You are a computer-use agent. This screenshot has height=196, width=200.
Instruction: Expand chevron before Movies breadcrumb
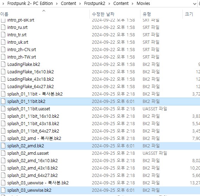(132, 4)
